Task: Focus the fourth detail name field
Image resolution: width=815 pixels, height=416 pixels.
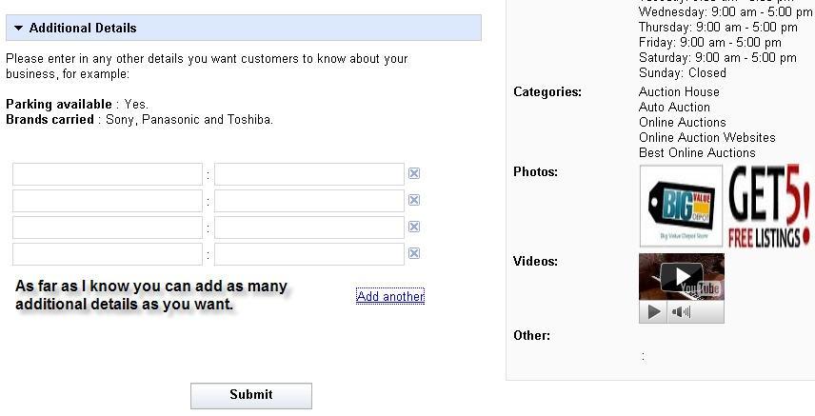Action: 108,254
